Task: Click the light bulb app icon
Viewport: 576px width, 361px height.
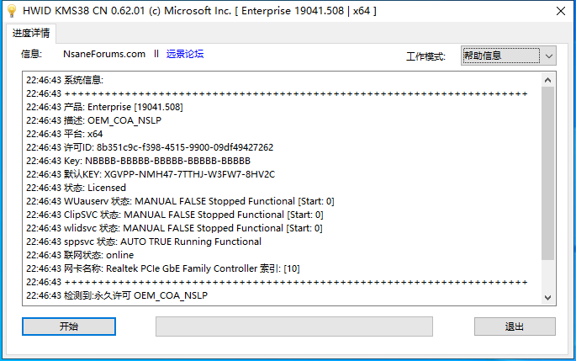Action: coord(12,11)
